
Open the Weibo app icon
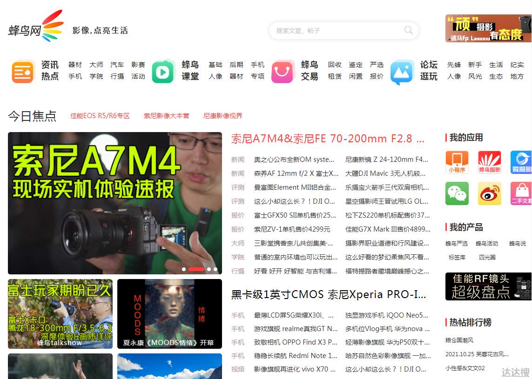[x=490, y=193]
